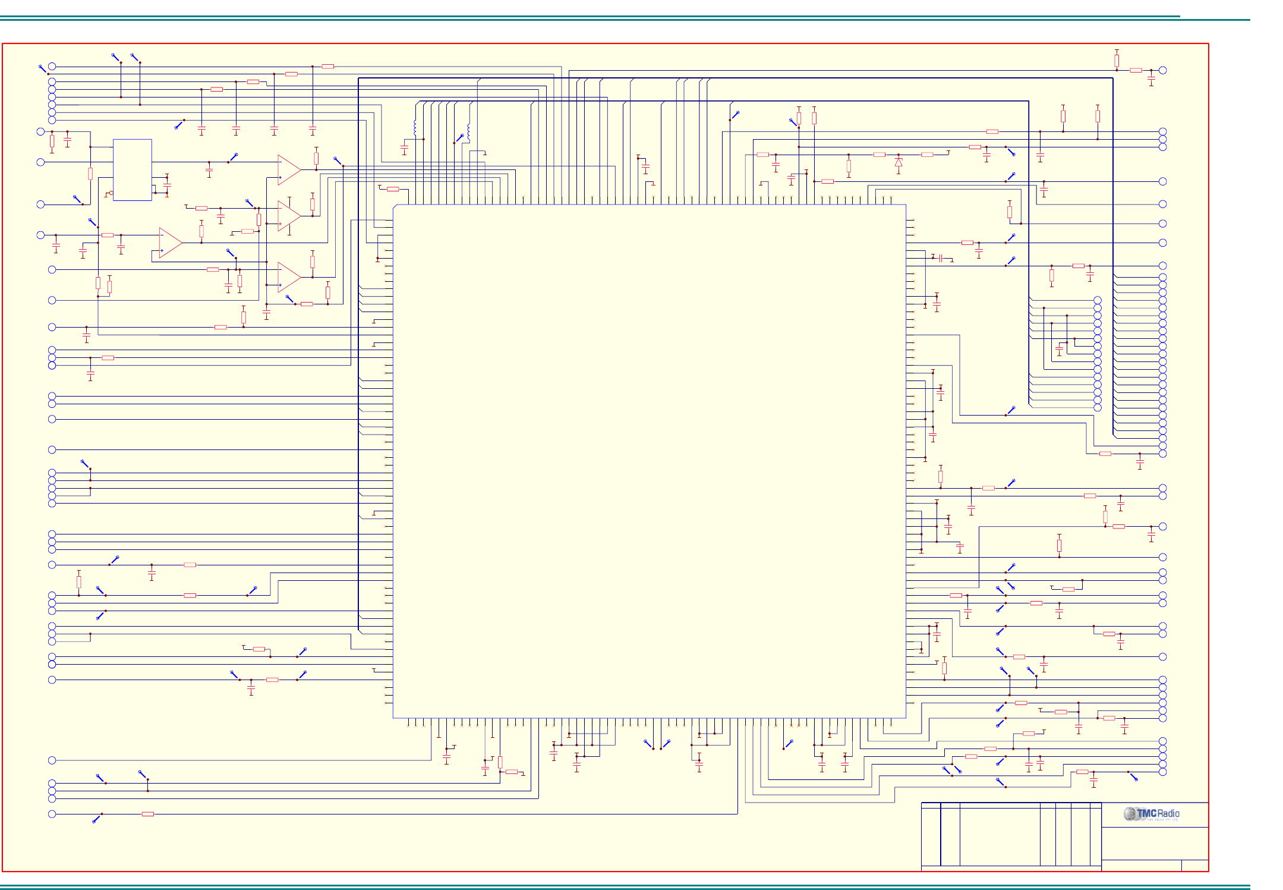The width and height of the screenshot is (1283, 890).
Task: Click the red sheet border at the top edge
Action: 594,43
